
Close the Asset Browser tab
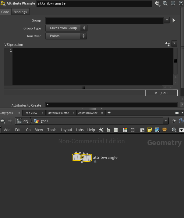coord(102,113)
